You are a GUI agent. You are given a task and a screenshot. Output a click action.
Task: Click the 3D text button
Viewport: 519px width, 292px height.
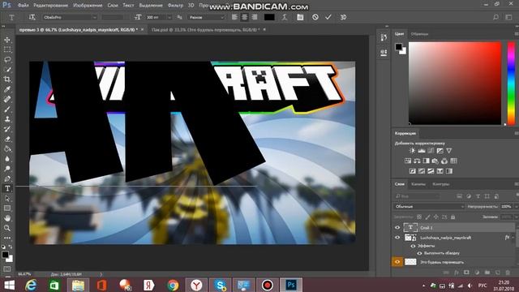pos(343,17)
